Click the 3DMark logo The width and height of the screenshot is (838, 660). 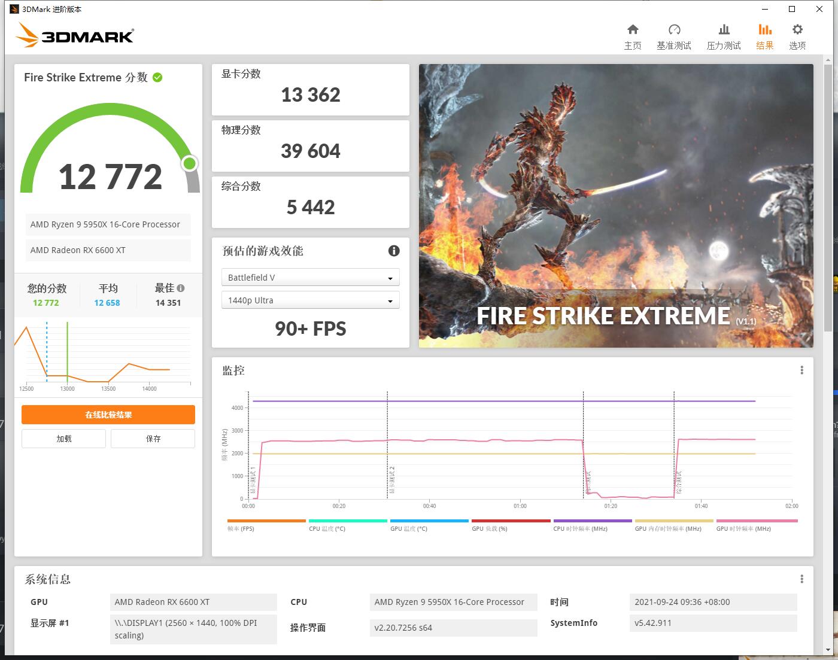point(75,35)
